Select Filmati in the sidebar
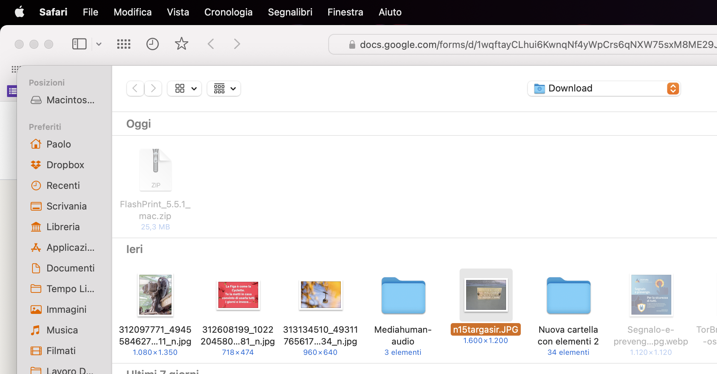 pos(53,351)
